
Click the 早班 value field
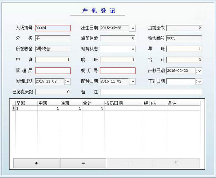pos(184,49)
